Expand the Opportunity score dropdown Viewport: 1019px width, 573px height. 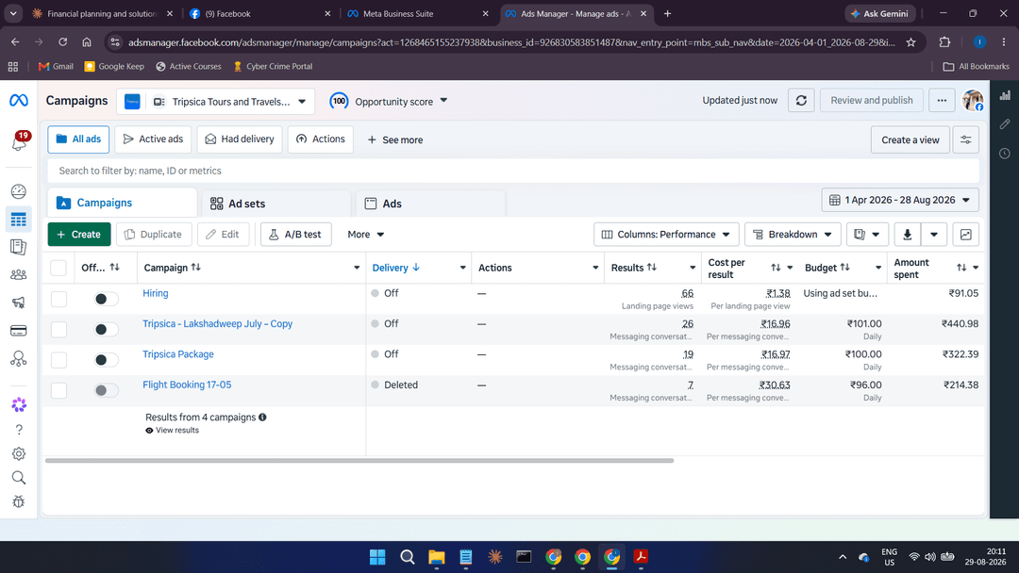[x=389, y=101]
